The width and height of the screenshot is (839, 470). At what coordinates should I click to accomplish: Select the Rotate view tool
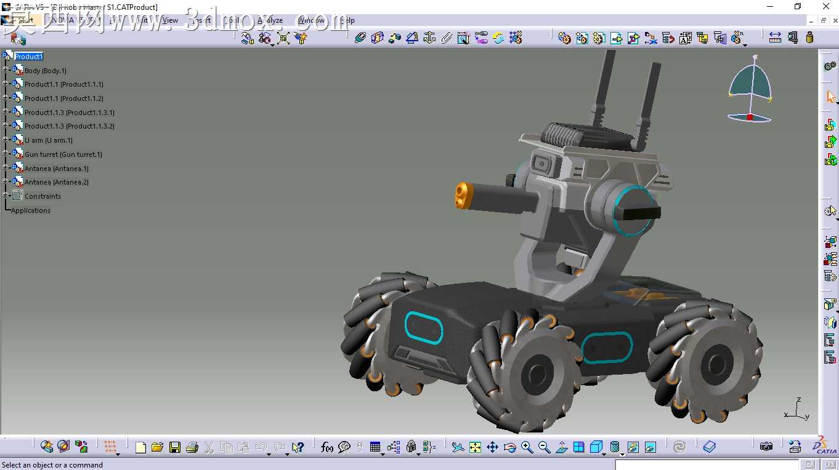[509, 447]
